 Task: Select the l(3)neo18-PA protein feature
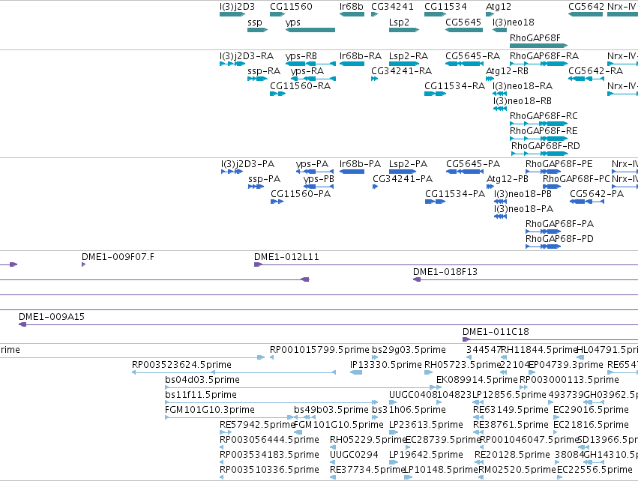click(500, 217)
